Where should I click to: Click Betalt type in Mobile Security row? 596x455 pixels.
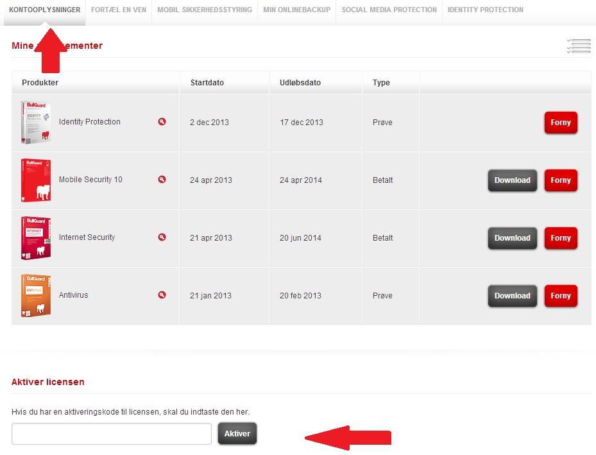[x=383, y=180]
